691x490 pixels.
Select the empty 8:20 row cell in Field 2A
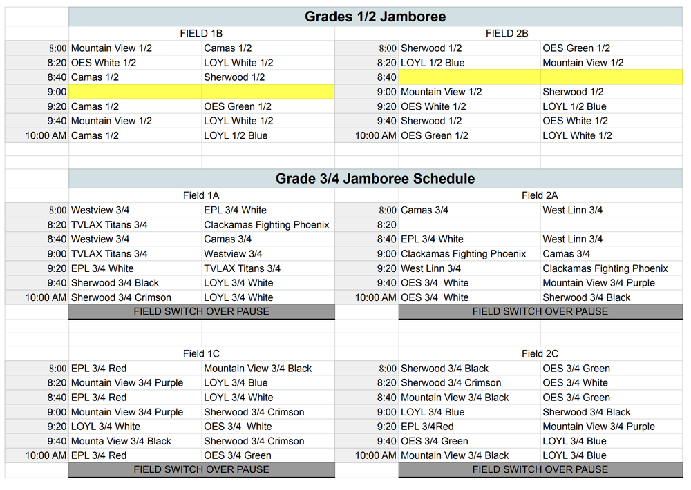(469, 225)
